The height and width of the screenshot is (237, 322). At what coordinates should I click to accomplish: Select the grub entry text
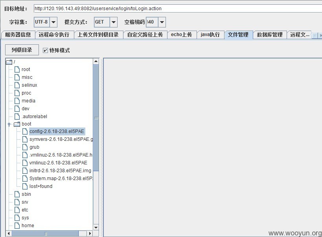(x=34, y=147)
